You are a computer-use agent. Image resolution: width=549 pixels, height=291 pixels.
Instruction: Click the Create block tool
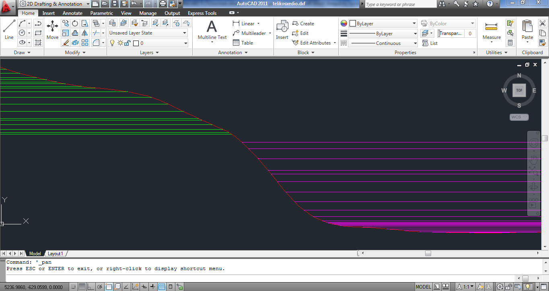pos(303,24)
